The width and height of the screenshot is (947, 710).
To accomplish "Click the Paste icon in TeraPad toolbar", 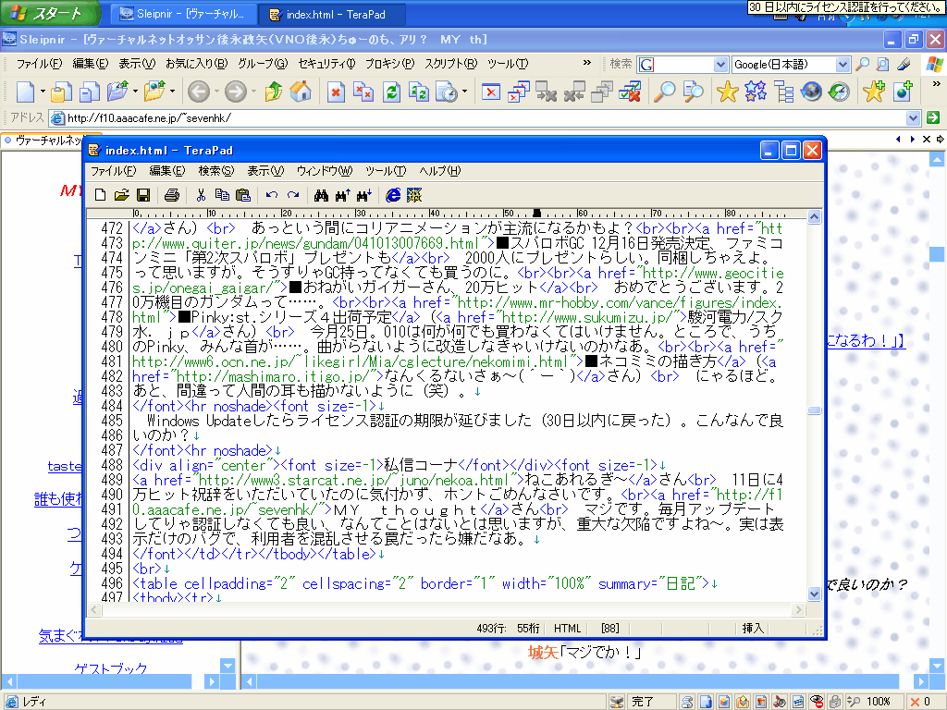I will coord(243,195).
